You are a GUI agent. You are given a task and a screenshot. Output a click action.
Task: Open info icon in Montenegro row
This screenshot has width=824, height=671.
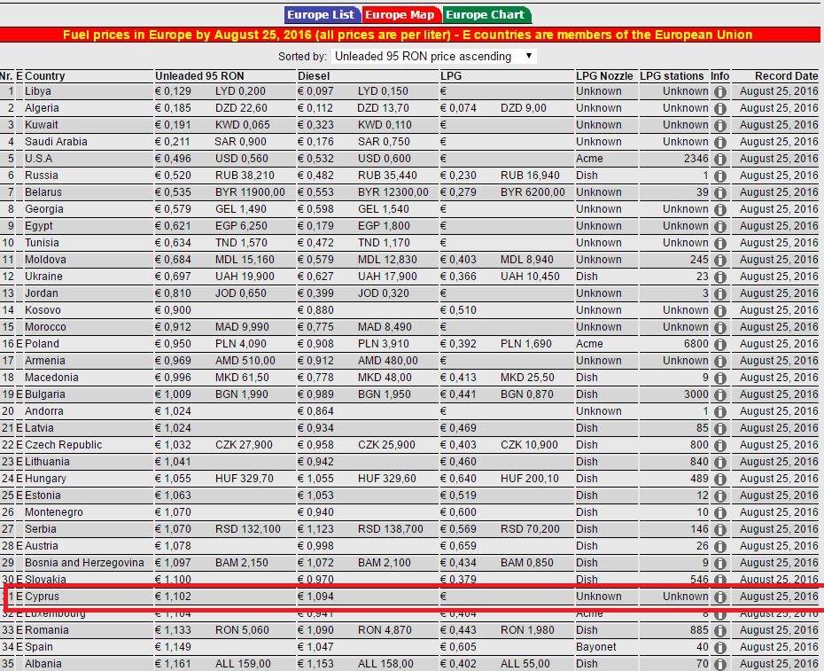(720, 512)
